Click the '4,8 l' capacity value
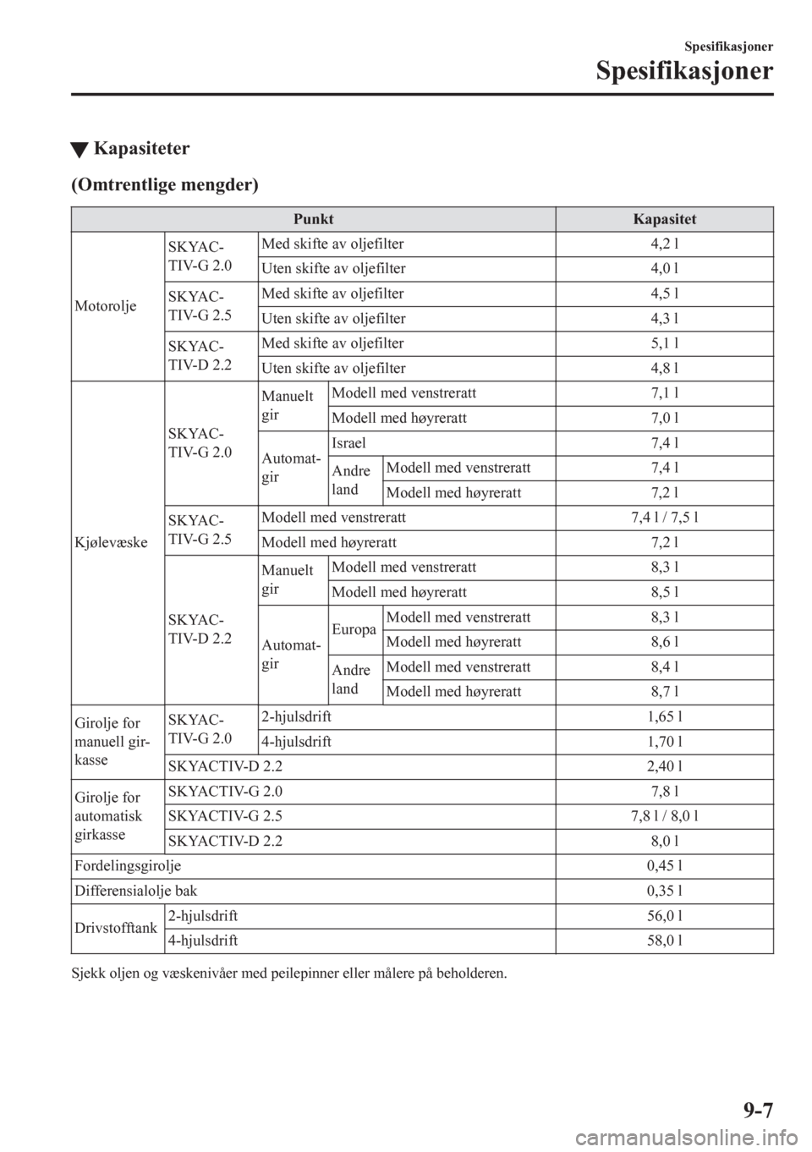Screen dimensions: 812x1152 click(665, 369)
